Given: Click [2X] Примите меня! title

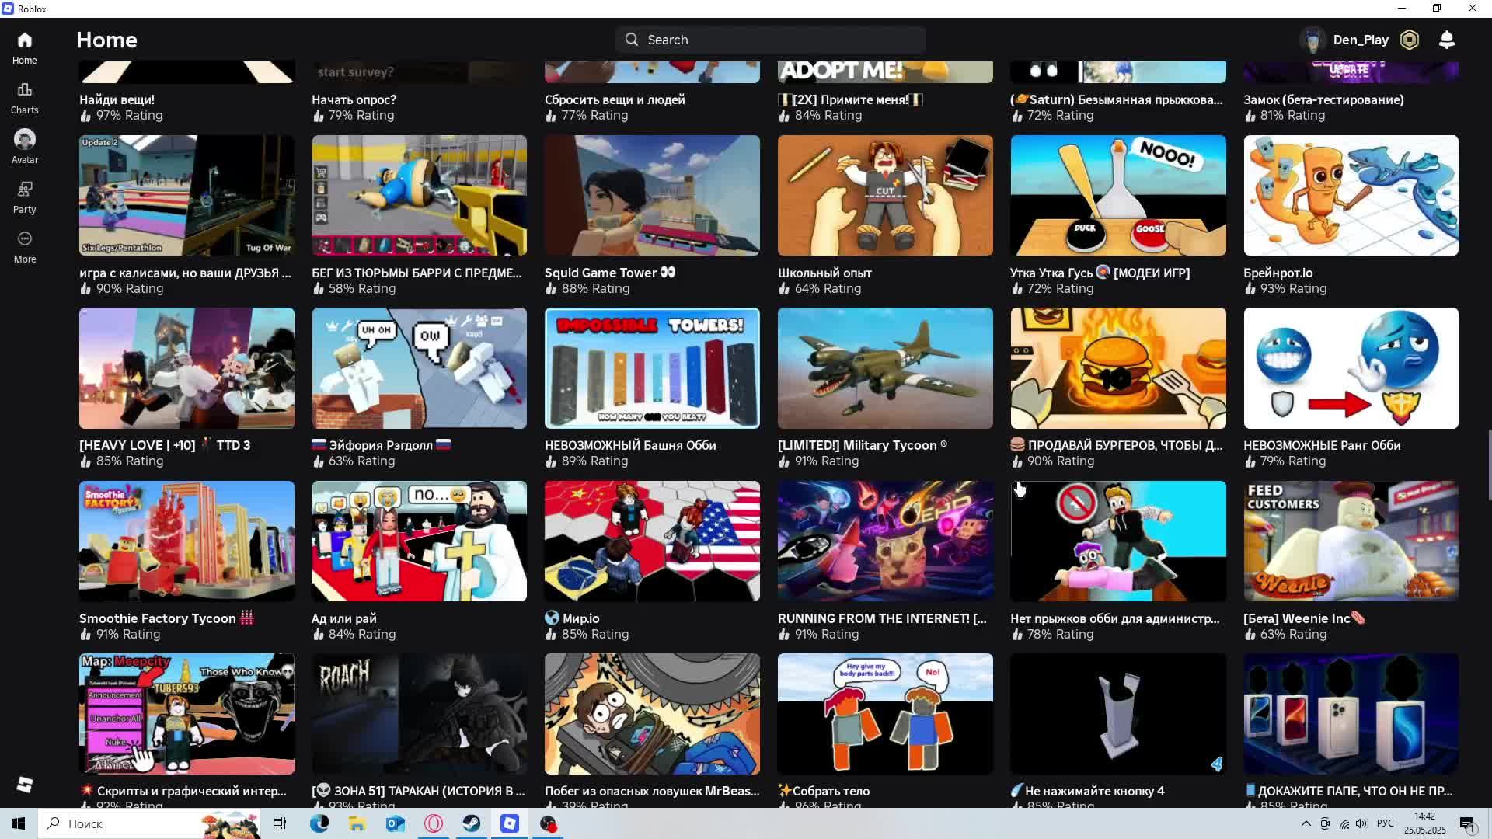Looking at the screenshot, I should tap(850, 99).
